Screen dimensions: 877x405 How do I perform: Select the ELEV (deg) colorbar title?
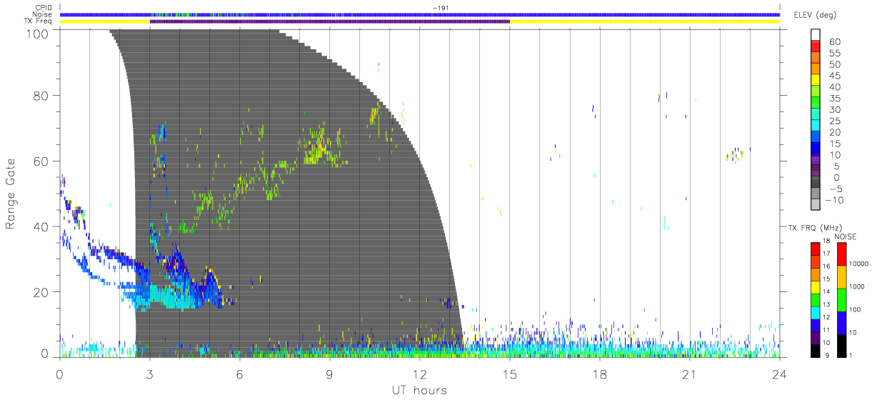[x=816, y=15]
